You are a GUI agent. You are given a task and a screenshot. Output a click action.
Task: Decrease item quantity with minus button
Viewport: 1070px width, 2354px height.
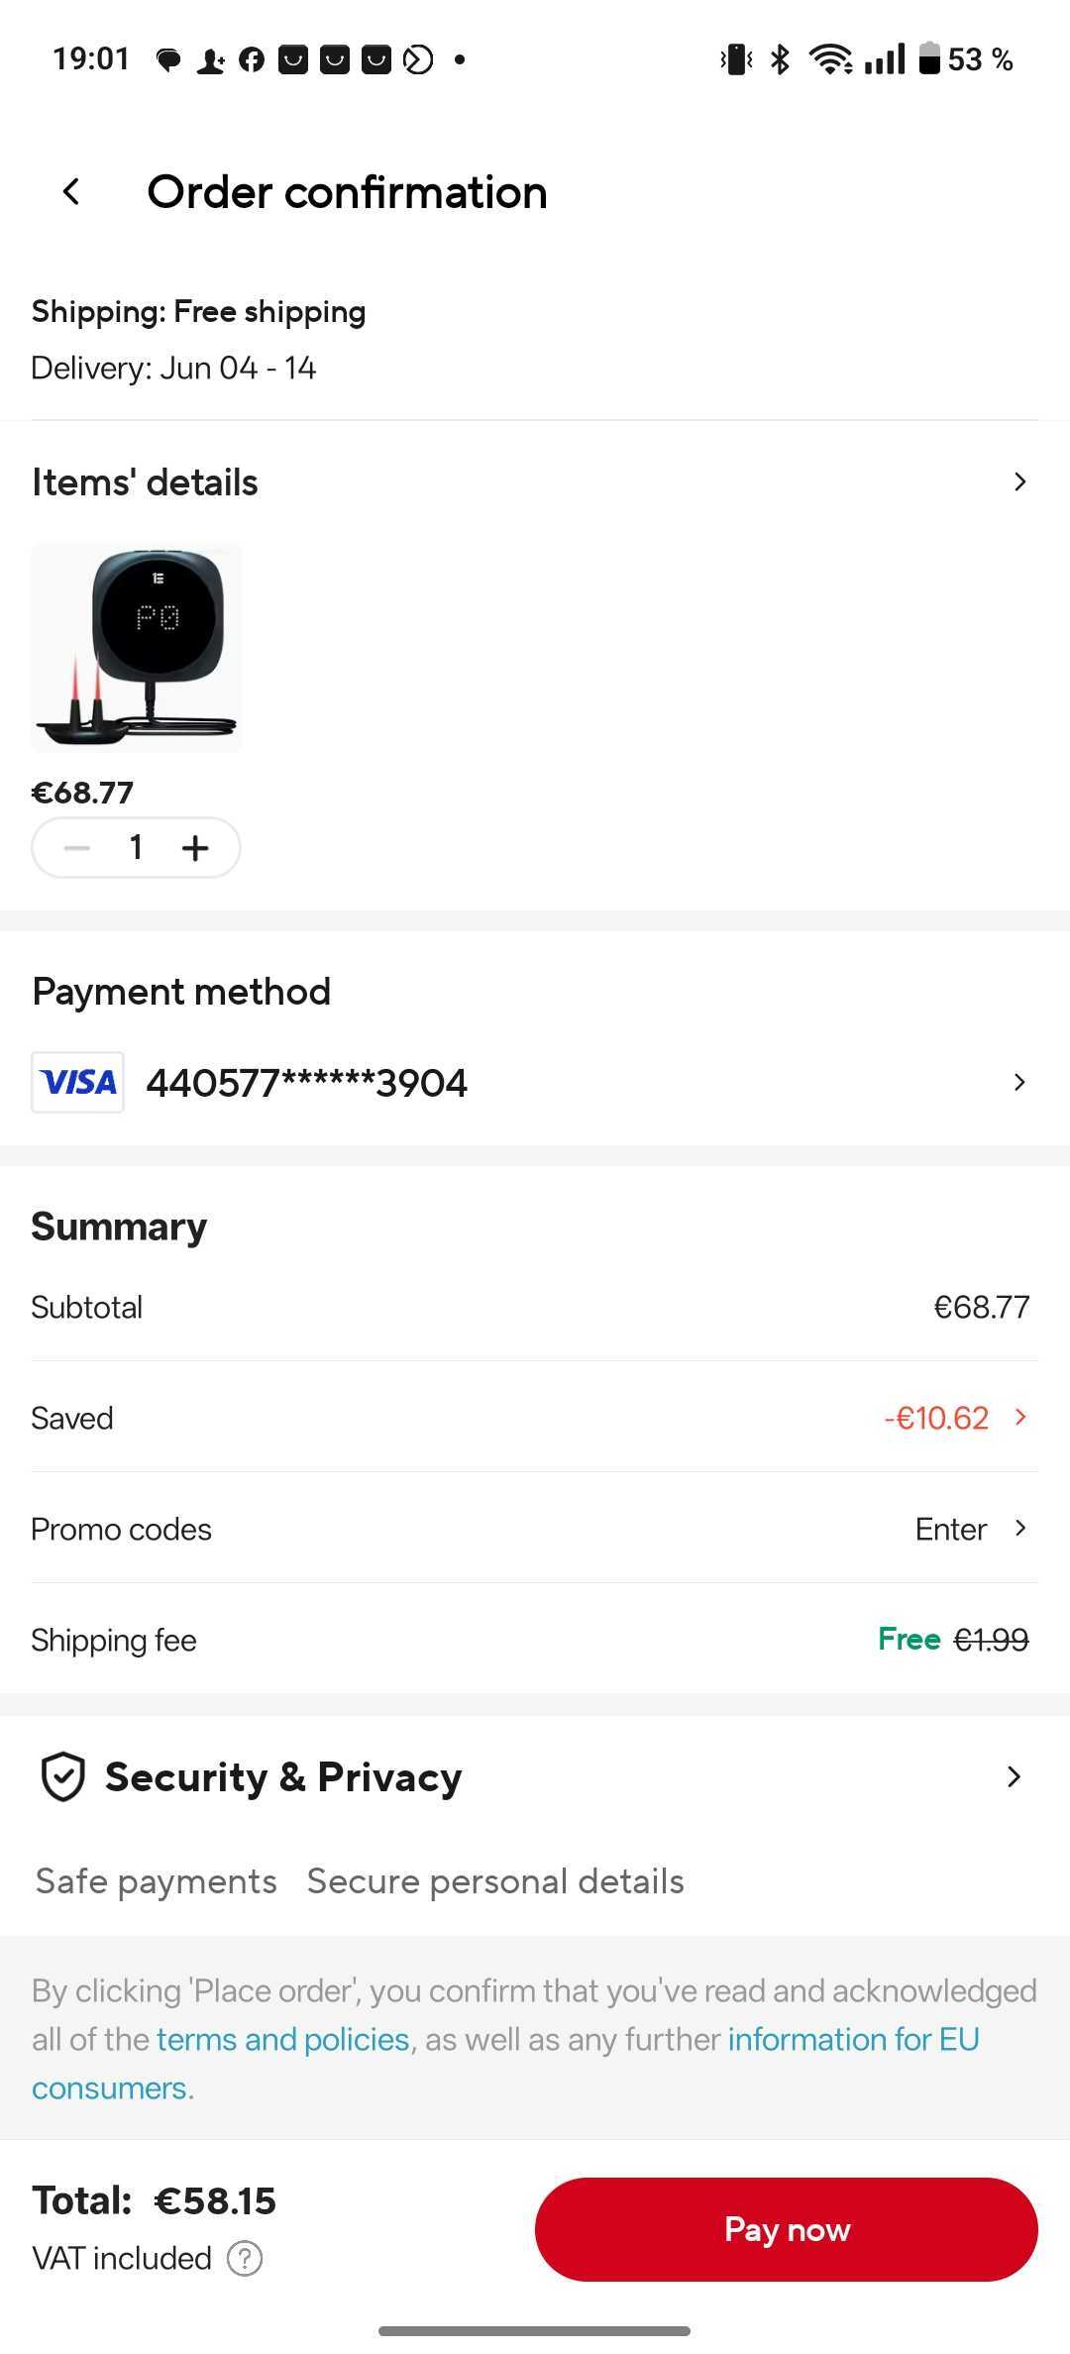tap(77, 848)
